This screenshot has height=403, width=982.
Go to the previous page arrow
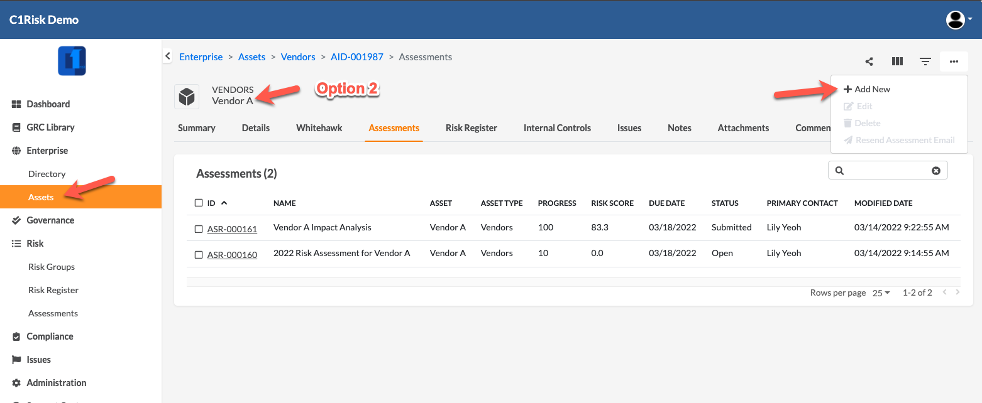pos(944,293)
